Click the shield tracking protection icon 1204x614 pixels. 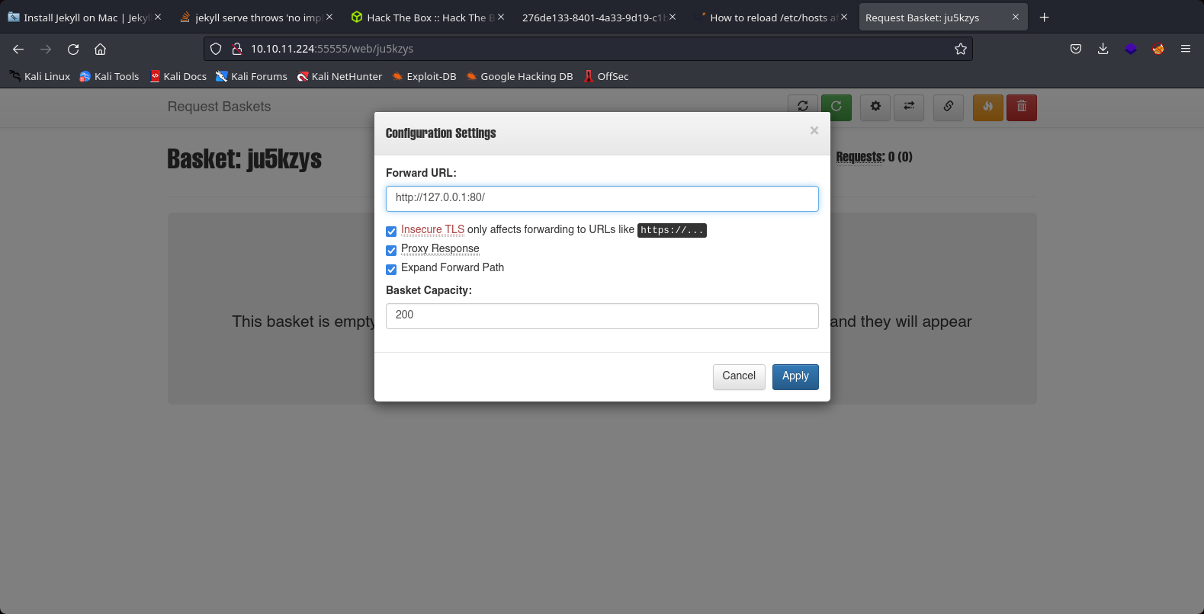pyautogui.click(x=216, y=49)
